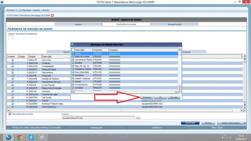Image resolution: width=251 pixels, height=141 pixels.
Task: Click the network signal icon in system tray
Action: (x=226, y=138)
